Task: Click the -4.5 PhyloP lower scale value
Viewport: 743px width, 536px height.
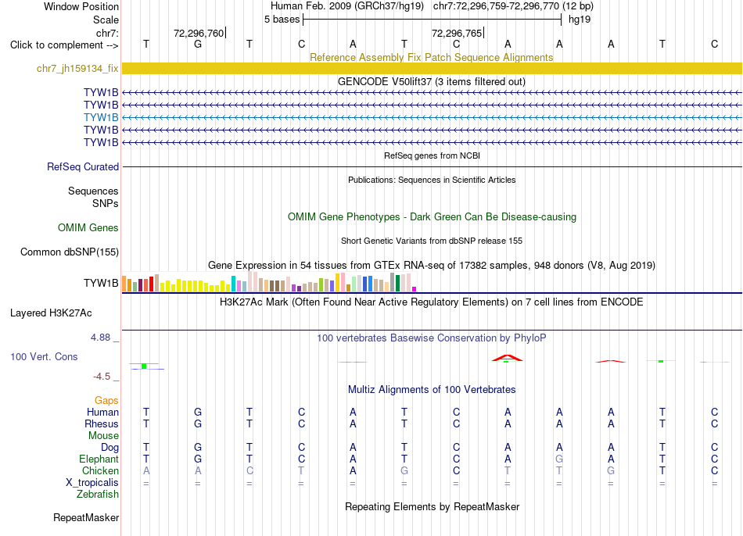Action: 102,377
